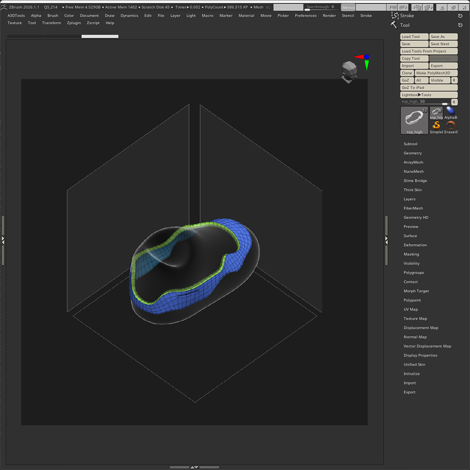Expand the Geometry section

(x=413, y=153)
